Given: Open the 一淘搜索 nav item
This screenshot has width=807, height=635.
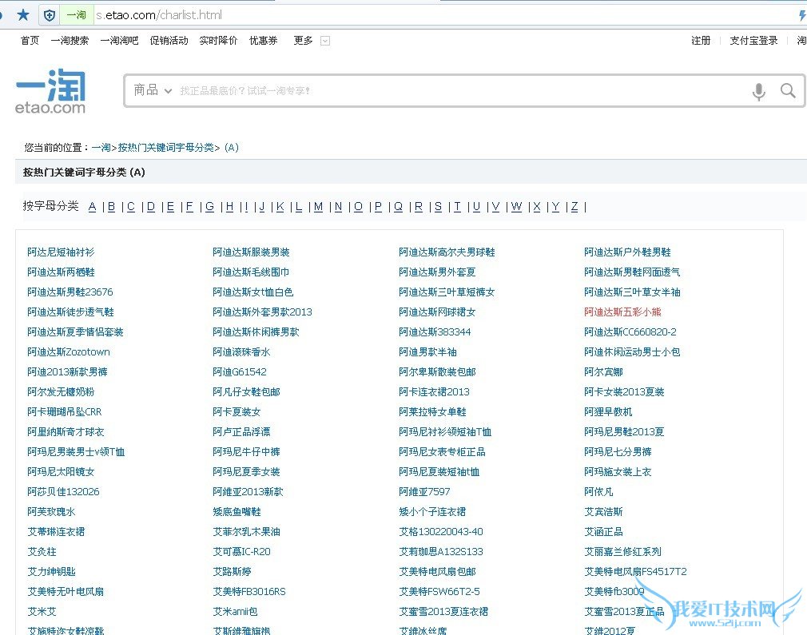Looking at the screenshot, I should click(x=70, y=40).
